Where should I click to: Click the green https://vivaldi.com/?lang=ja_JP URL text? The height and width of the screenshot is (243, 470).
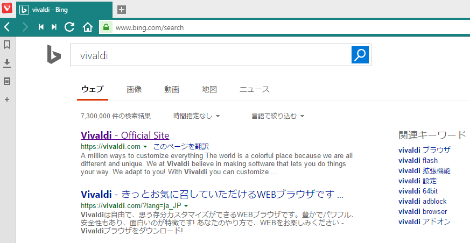click(x=131, y=205)
